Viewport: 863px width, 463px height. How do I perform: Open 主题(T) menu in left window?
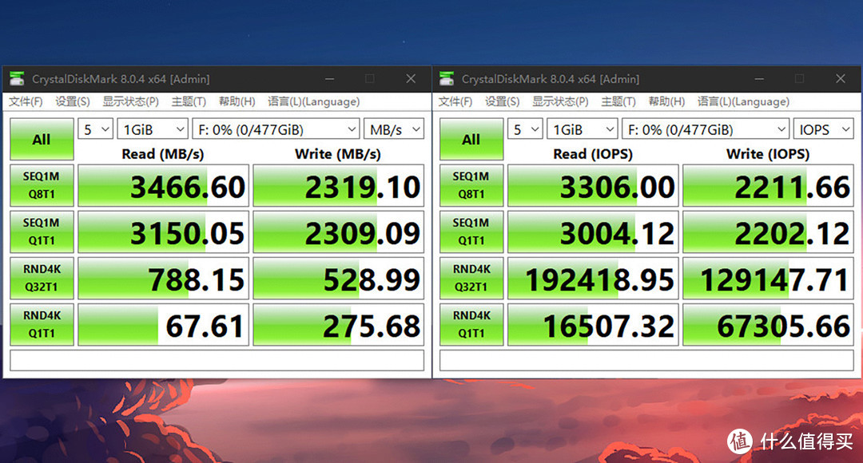tap(189, 101)
